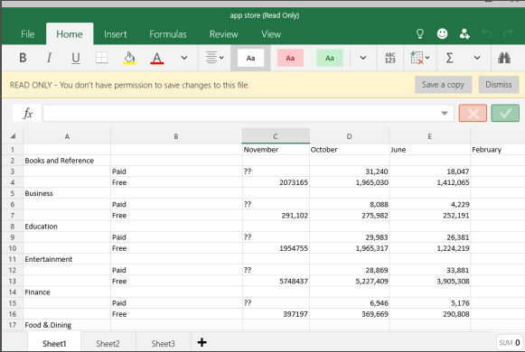Click the Save a copy button
Image resolution: width=525 pixels, height=352 pixels.
(443, 85)
